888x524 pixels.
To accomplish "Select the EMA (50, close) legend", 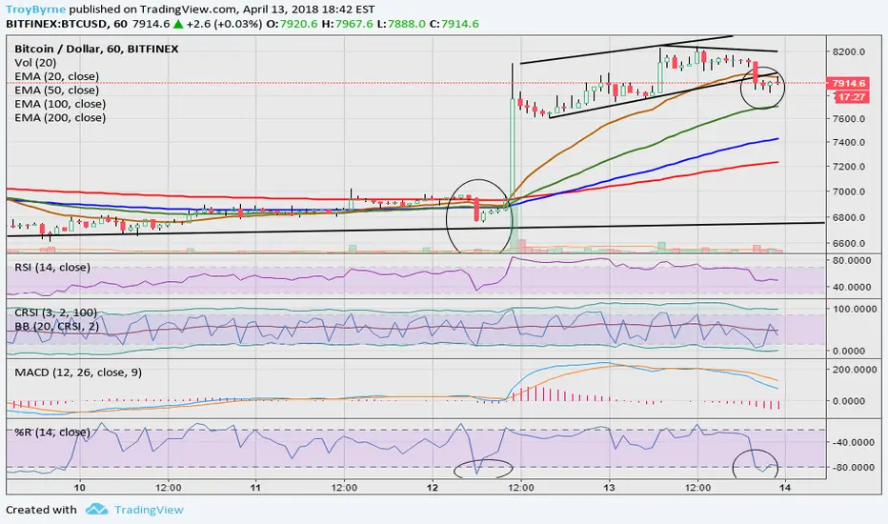I will click(x=56, y=91).
